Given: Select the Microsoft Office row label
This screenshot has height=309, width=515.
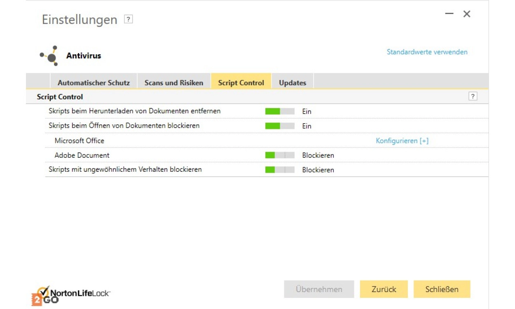Looking at the screenshot, I should (80, 141).
